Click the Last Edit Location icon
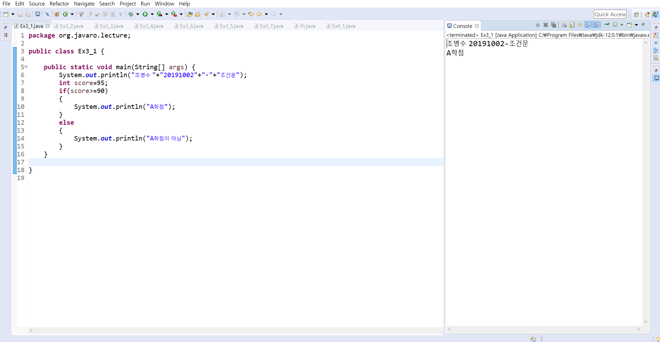Screen dimensions: 660x342 point(251,14)
